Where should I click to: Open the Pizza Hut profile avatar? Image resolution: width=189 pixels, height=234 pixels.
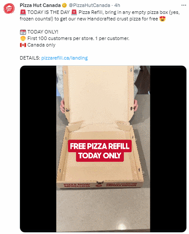[x=9, y=9]
